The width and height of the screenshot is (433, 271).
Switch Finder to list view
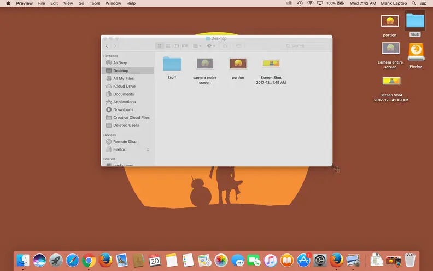(x=168, y=46)
